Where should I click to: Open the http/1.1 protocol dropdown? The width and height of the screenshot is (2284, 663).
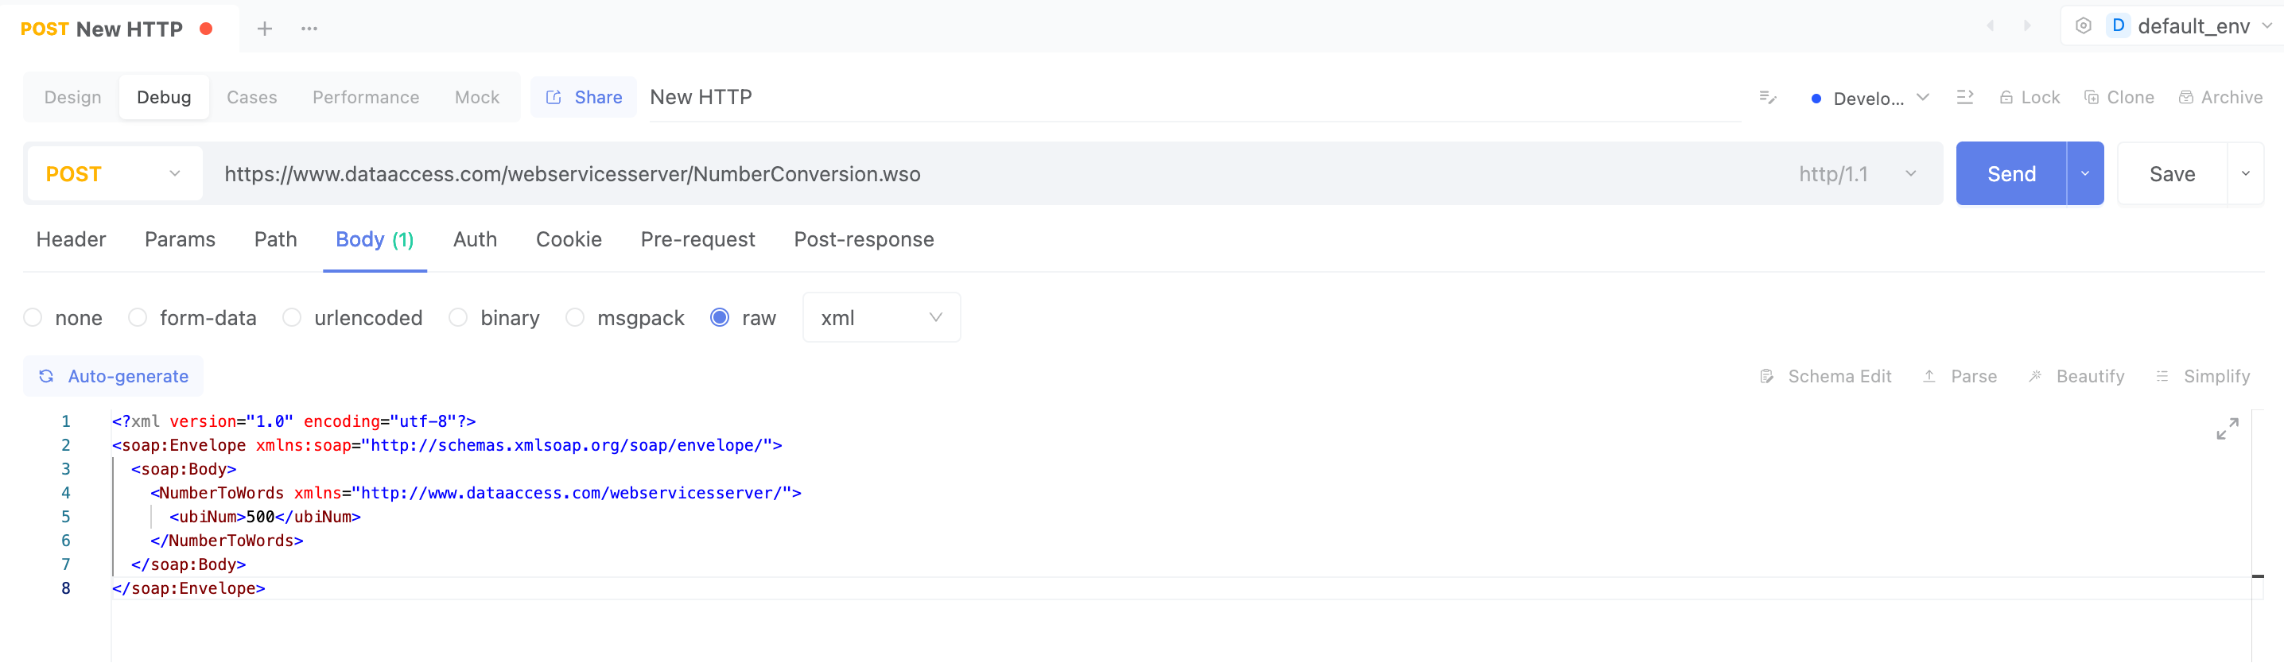(1858, 174)
